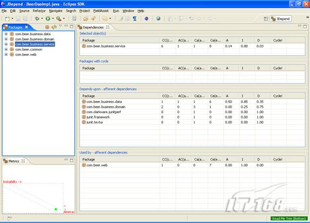The height and width of the screenshot is (223, 310).
Task: Open the Window menu
Action: click(128, 11)
